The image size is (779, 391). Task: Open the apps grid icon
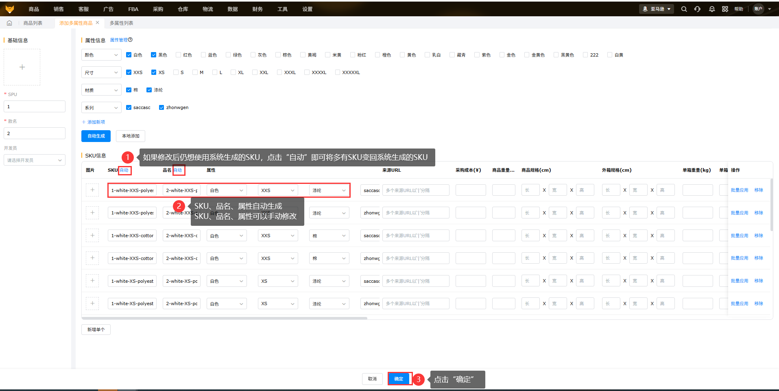[x=725, y=9]
